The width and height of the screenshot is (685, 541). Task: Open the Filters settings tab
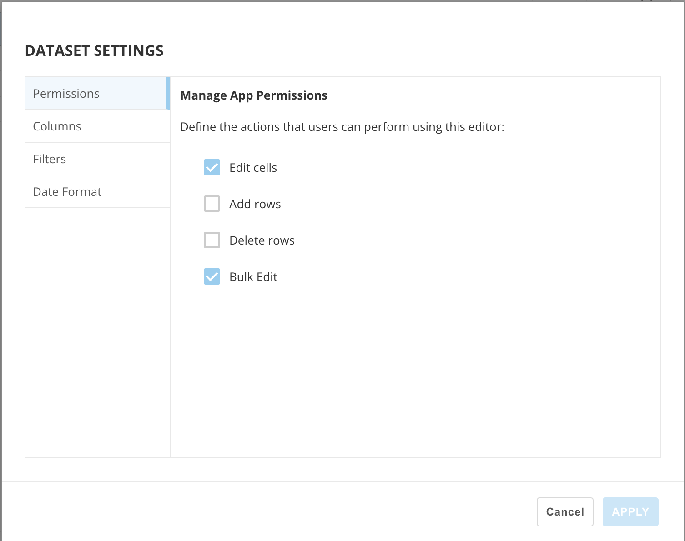(50, 159)
